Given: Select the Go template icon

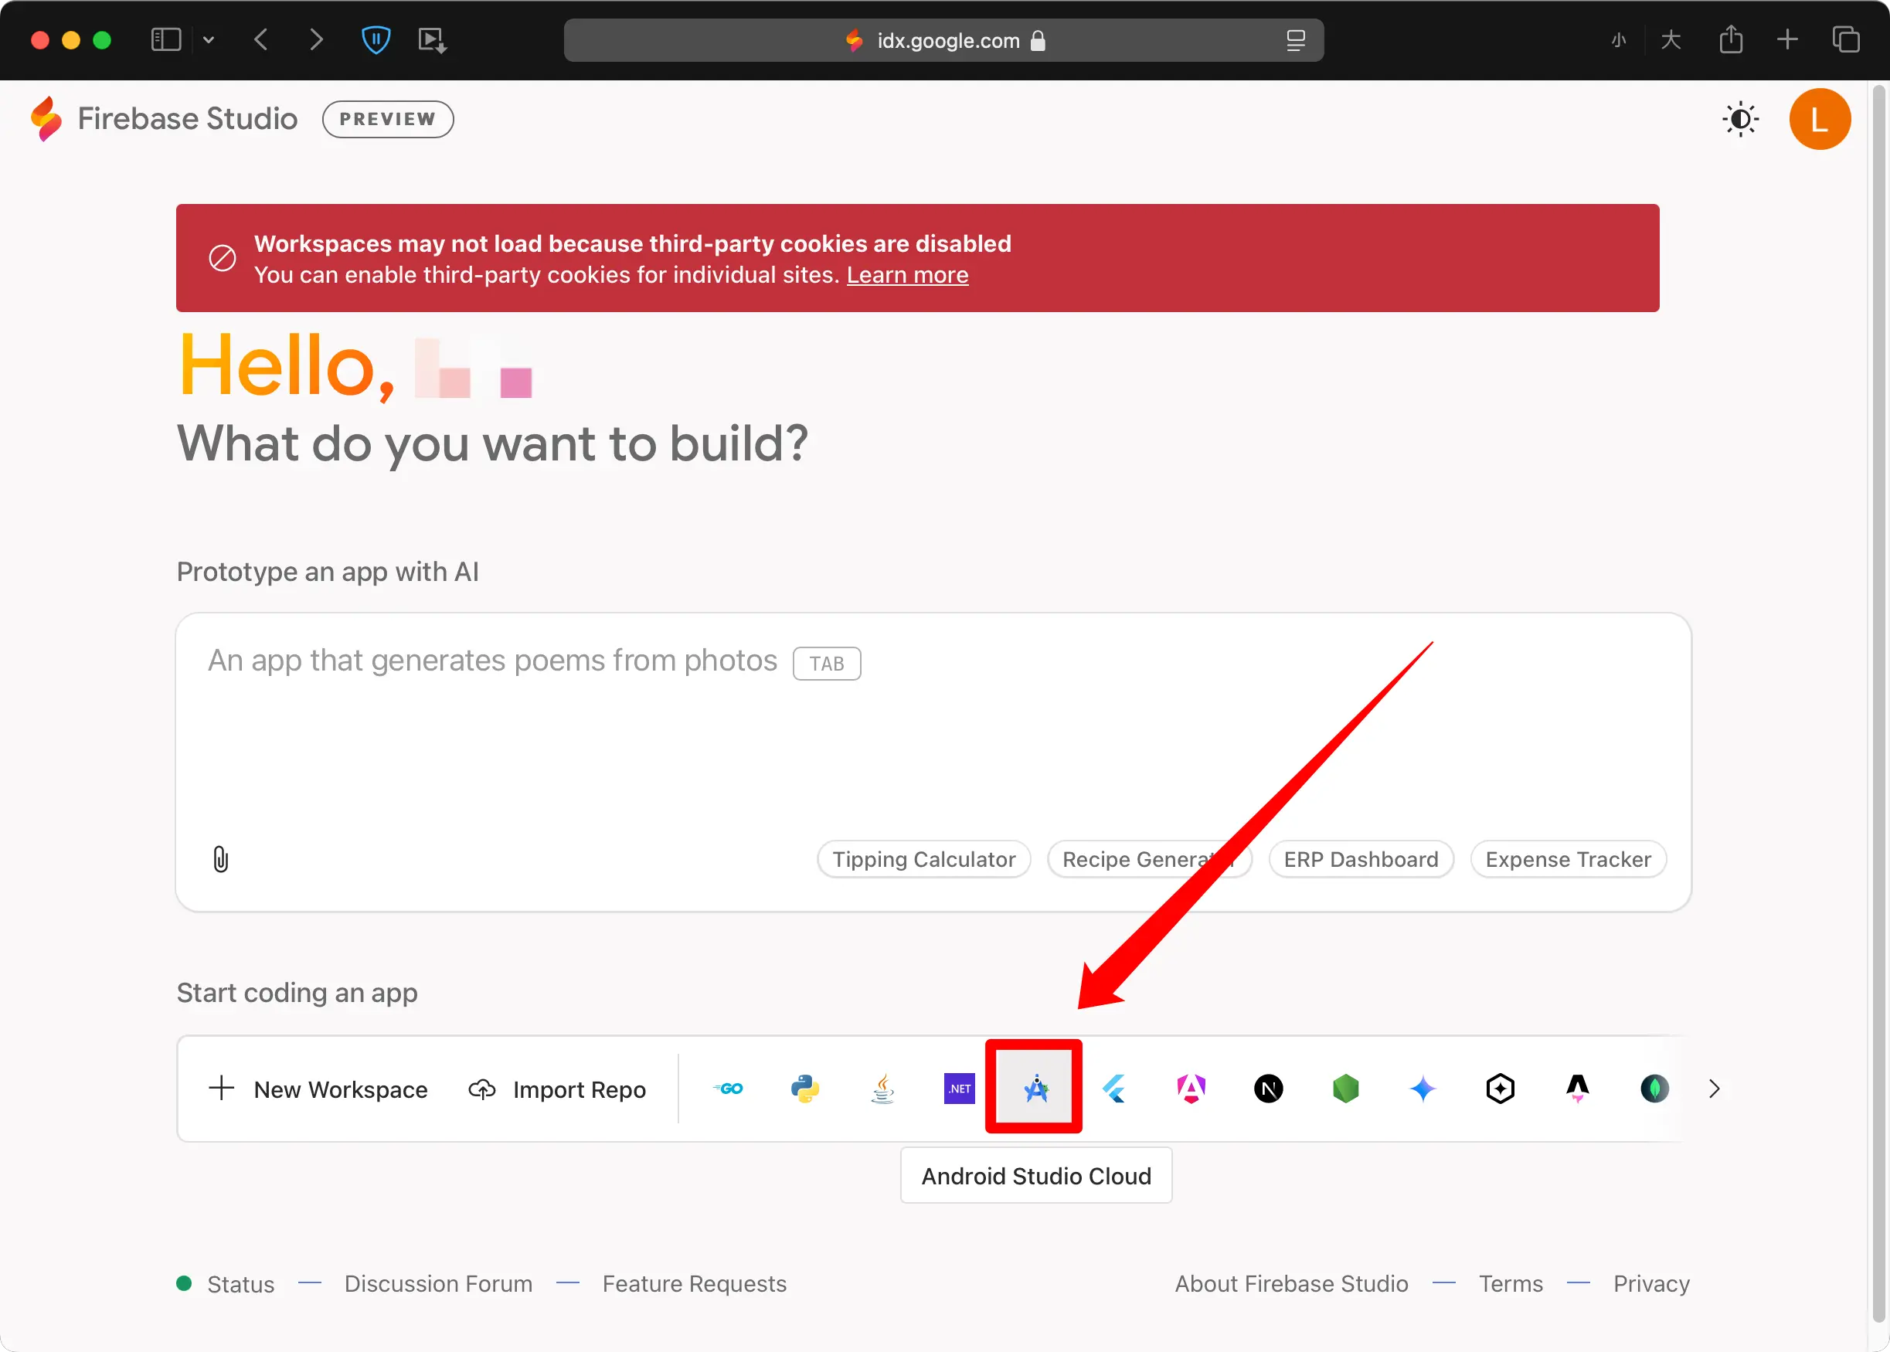Looking at the screenshot, I should tap(729, 1088).
